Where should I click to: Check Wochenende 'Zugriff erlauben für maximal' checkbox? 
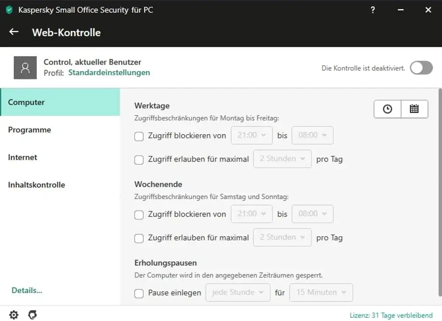[x=139, y=238]
